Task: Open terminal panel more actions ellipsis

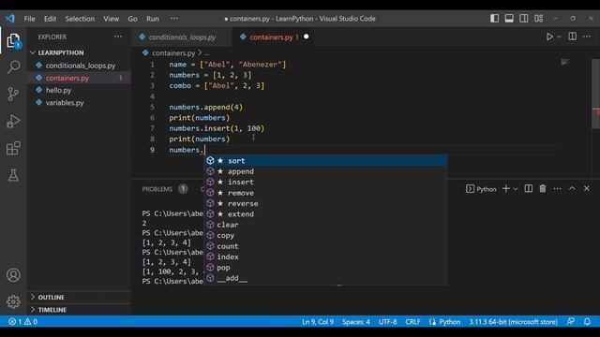Action: click(557, 189)
